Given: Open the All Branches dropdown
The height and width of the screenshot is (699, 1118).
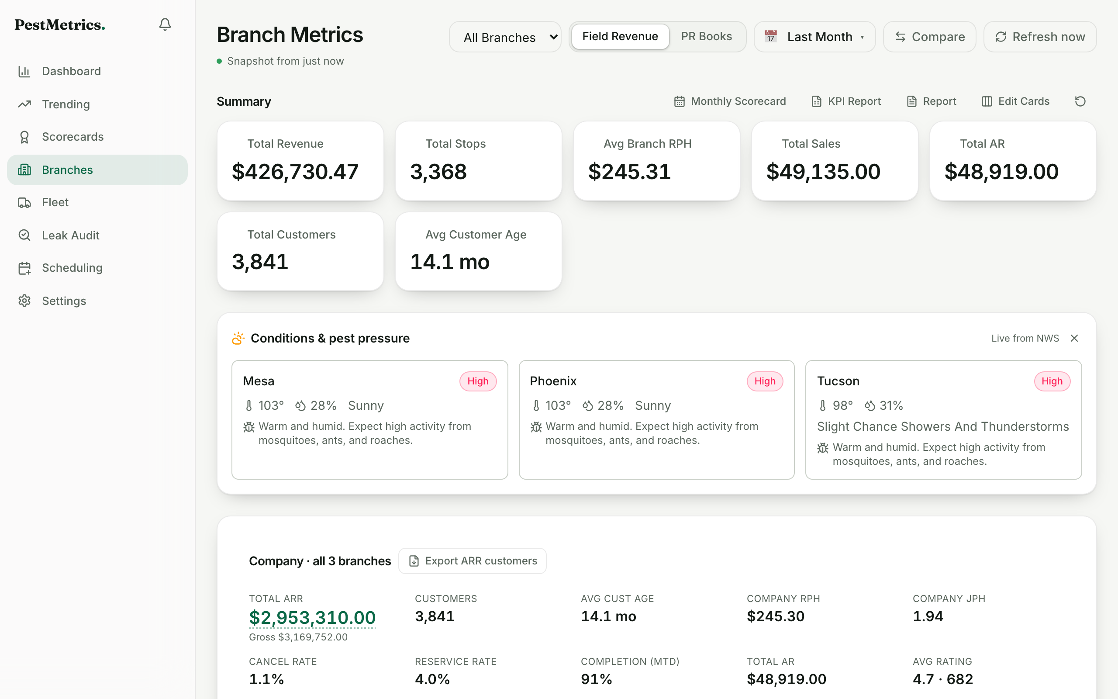Looking at the screenshot, I should pos(505,37).
